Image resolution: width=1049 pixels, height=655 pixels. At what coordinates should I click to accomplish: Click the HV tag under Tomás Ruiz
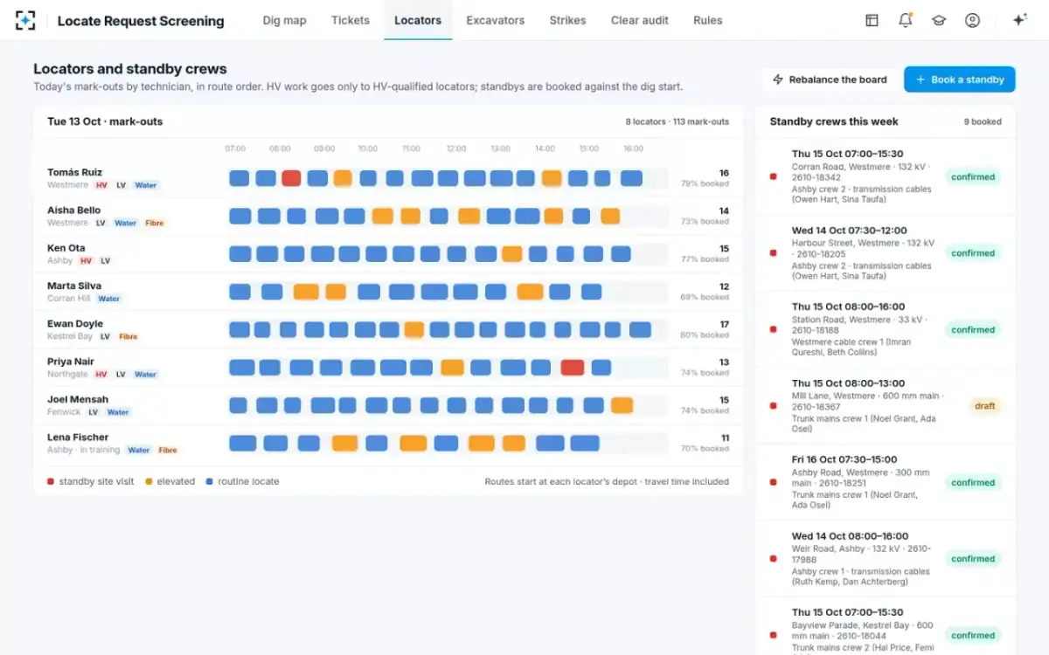pyautogui.click(x=101, y=185)
